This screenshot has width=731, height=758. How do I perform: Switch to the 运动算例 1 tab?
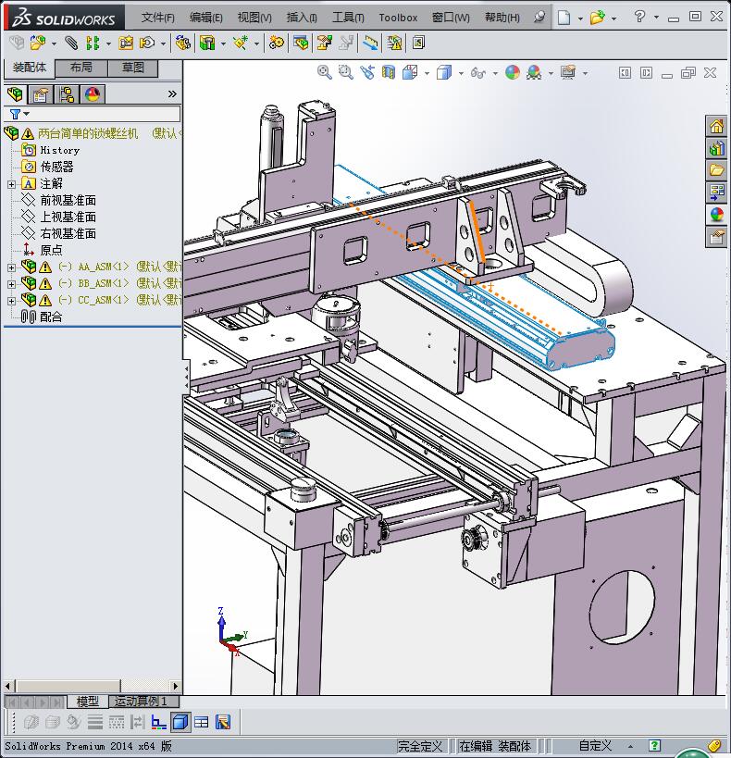click(x=141, y=702)
